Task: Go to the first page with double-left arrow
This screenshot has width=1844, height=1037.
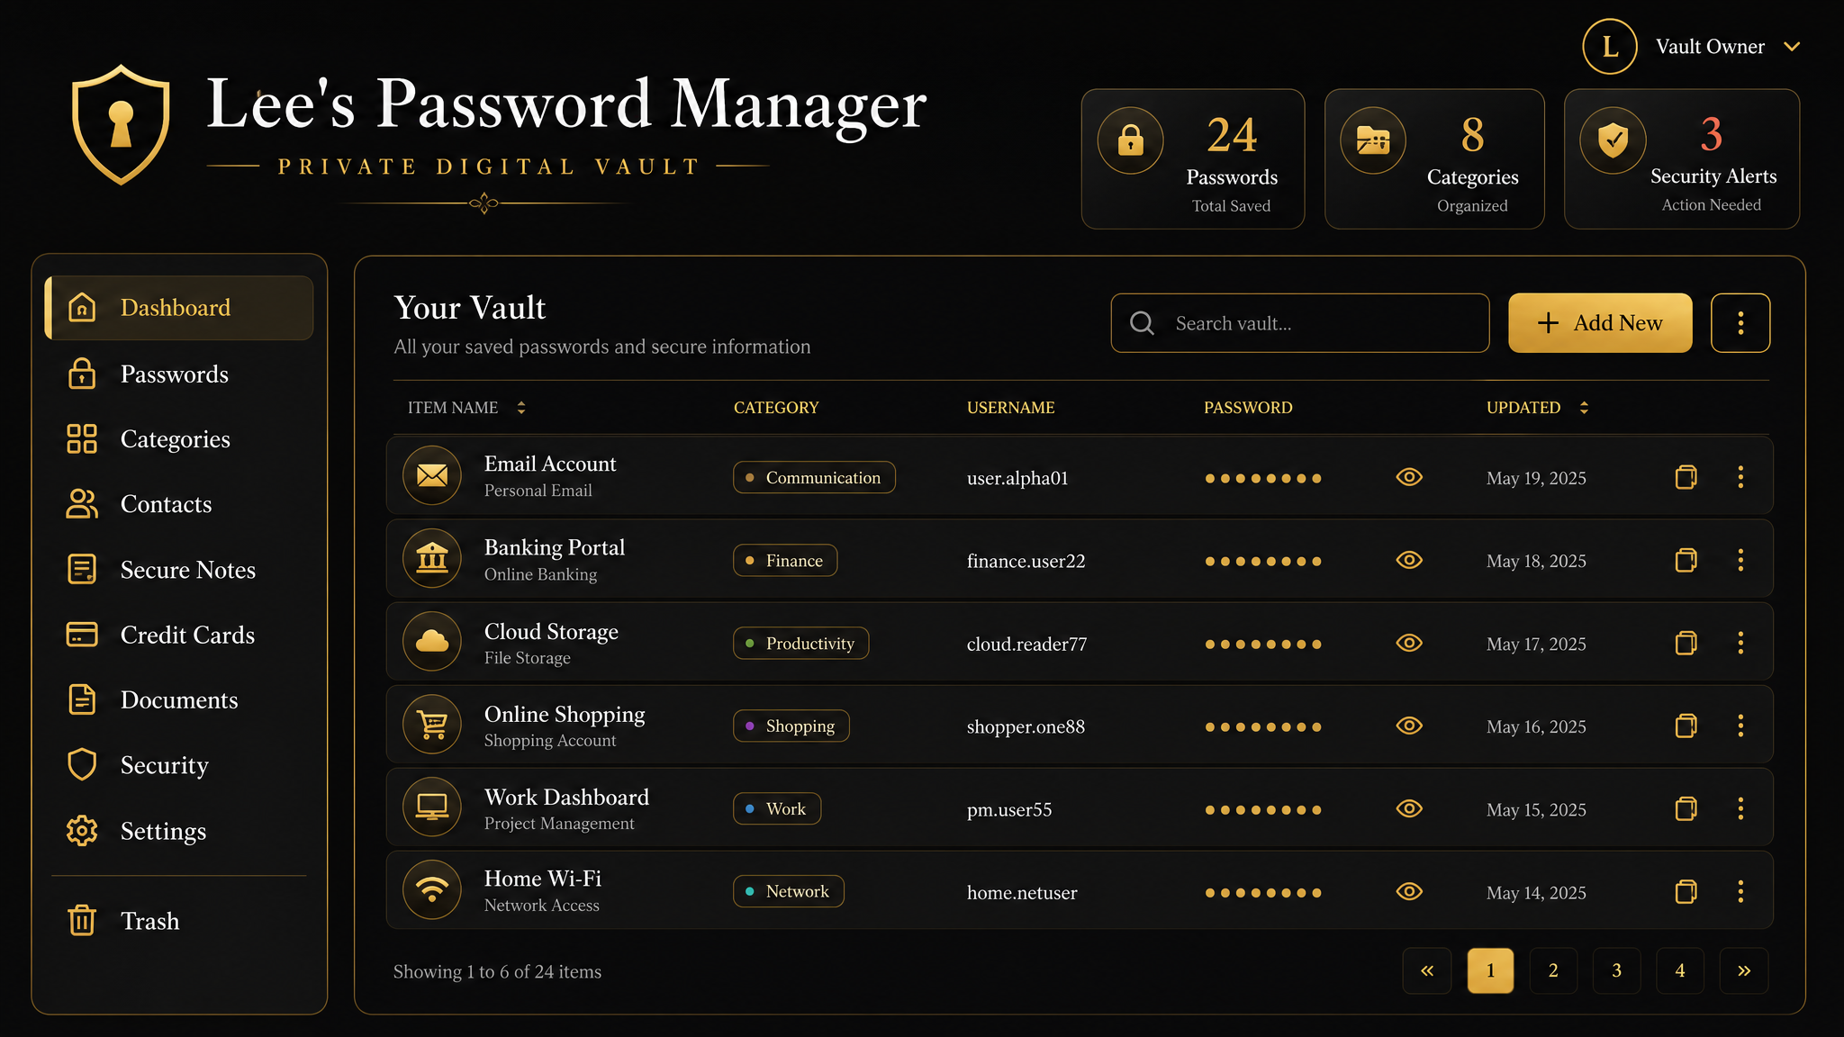Action: point(1427,970)
